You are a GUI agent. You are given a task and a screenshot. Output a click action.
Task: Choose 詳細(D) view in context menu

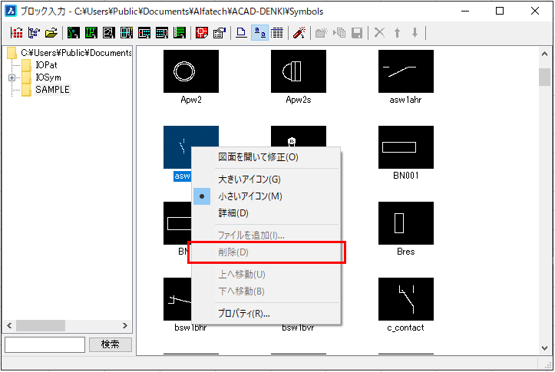tap(266, 213)
